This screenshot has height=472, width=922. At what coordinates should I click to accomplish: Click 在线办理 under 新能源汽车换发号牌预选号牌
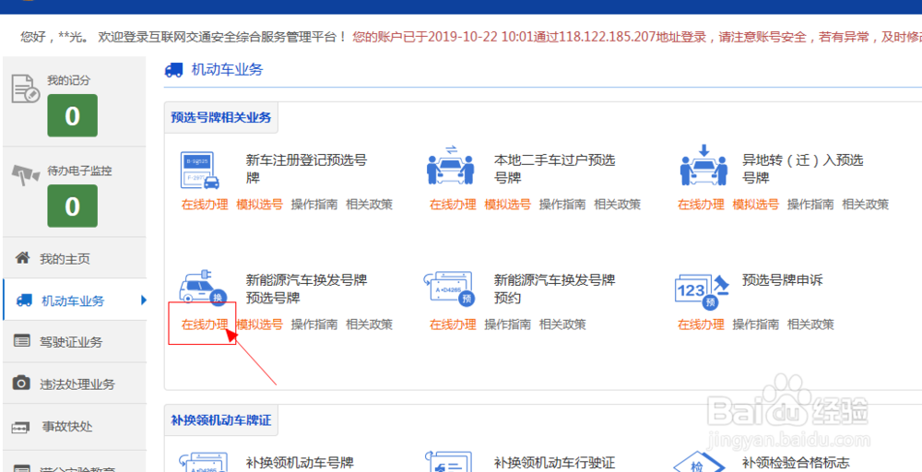pyautogui.click(x=205, y=324)
